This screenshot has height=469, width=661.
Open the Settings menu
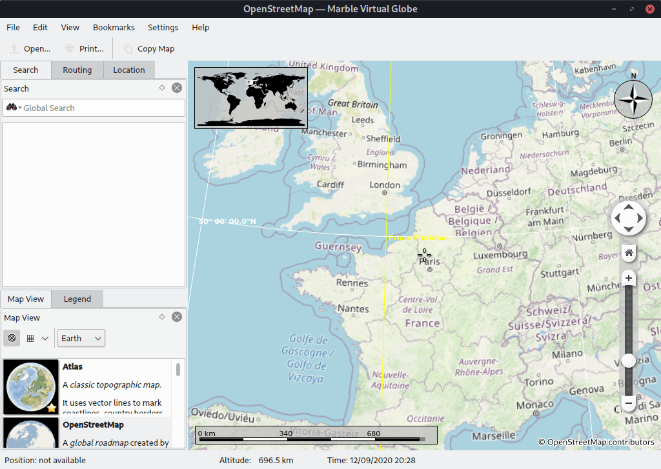163,27
